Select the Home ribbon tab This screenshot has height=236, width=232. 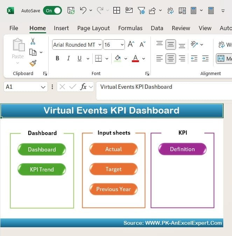[38, 28]
